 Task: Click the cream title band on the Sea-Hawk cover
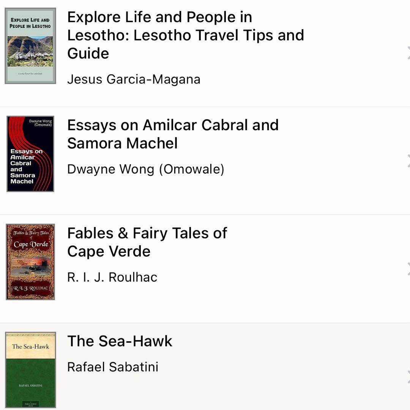pyautogui.click(x=30, y=346)
